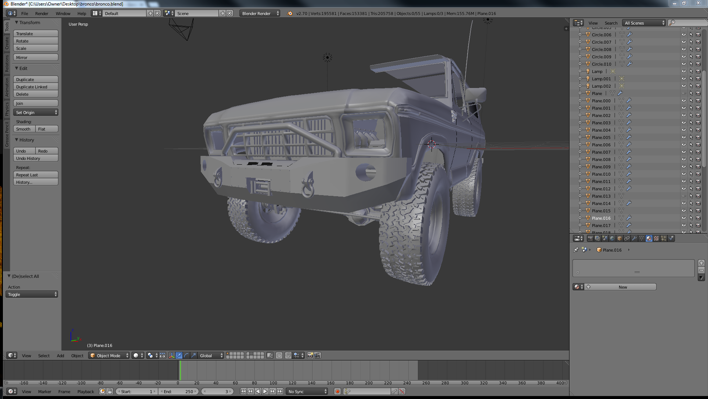708x399 pixels.
Task: Click the mesh data icon beside Plane.013
Action: click(621, 196)
